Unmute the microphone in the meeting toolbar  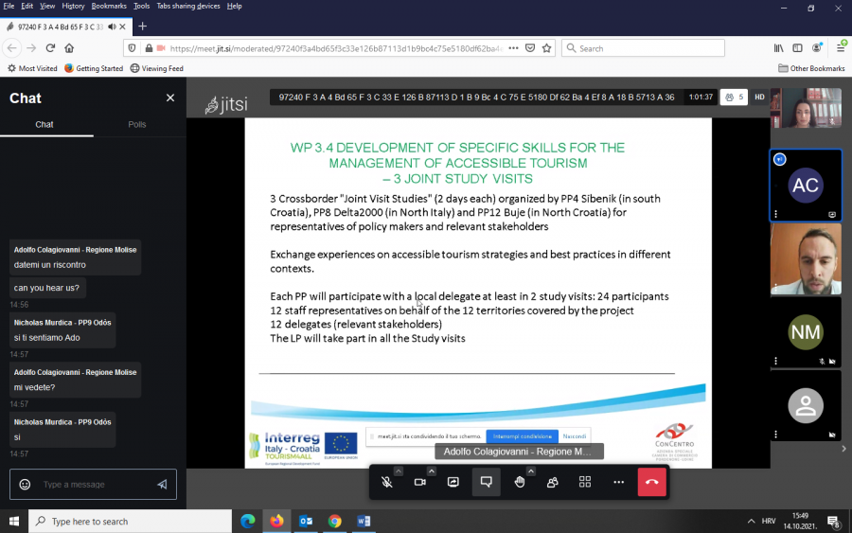coord(387,482)
